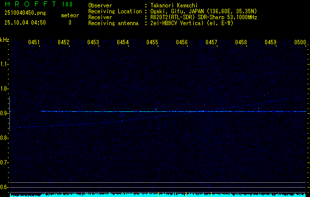Image resolution: width=310 pixels, height=197 pixels.
Task: Click the 0.7 frequency axis label
Action: click(x=4, y=163)
